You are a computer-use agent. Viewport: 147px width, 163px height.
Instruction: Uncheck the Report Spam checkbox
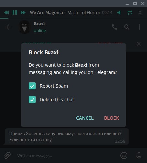click(32, 86)
